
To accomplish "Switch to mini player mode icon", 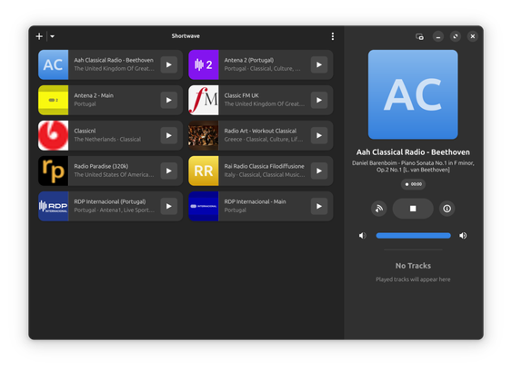I will pos(419,36).
